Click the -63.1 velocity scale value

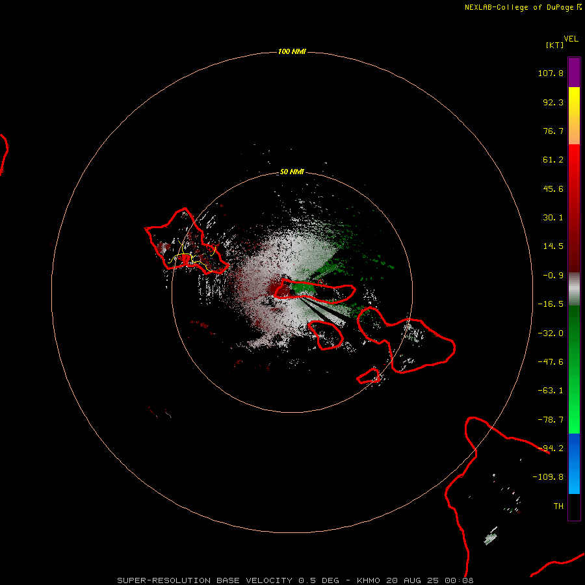(x=551, y=391)
